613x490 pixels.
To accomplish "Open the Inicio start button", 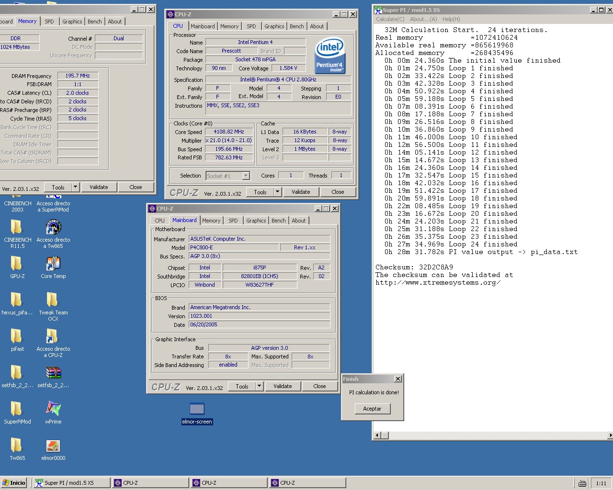I will (14, 483).
